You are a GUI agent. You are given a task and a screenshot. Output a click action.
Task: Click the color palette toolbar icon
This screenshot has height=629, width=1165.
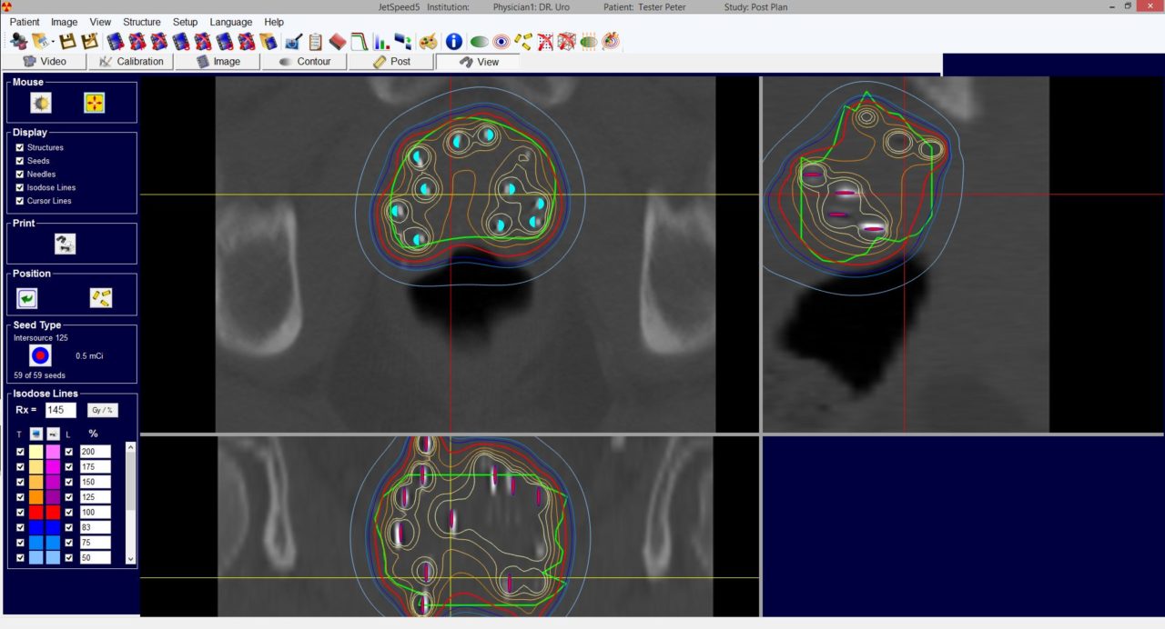[428, 41]
